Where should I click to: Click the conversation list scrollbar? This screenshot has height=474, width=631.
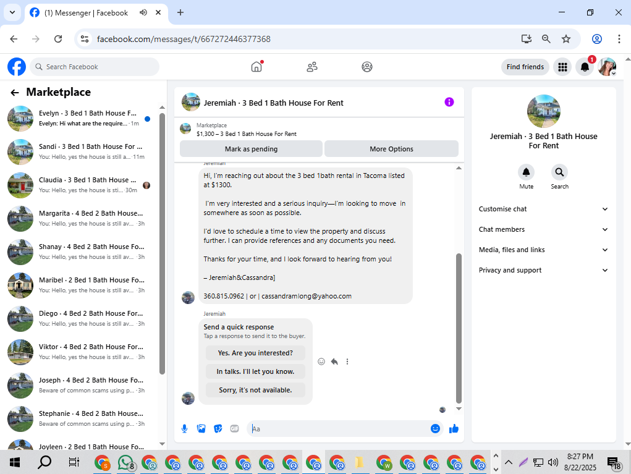click(162, 243)
